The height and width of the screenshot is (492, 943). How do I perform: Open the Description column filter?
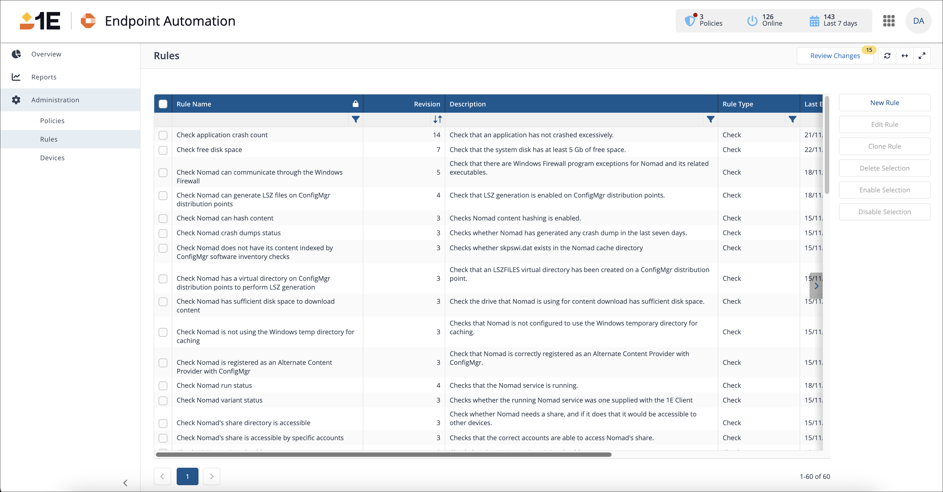tap(710, 119)
